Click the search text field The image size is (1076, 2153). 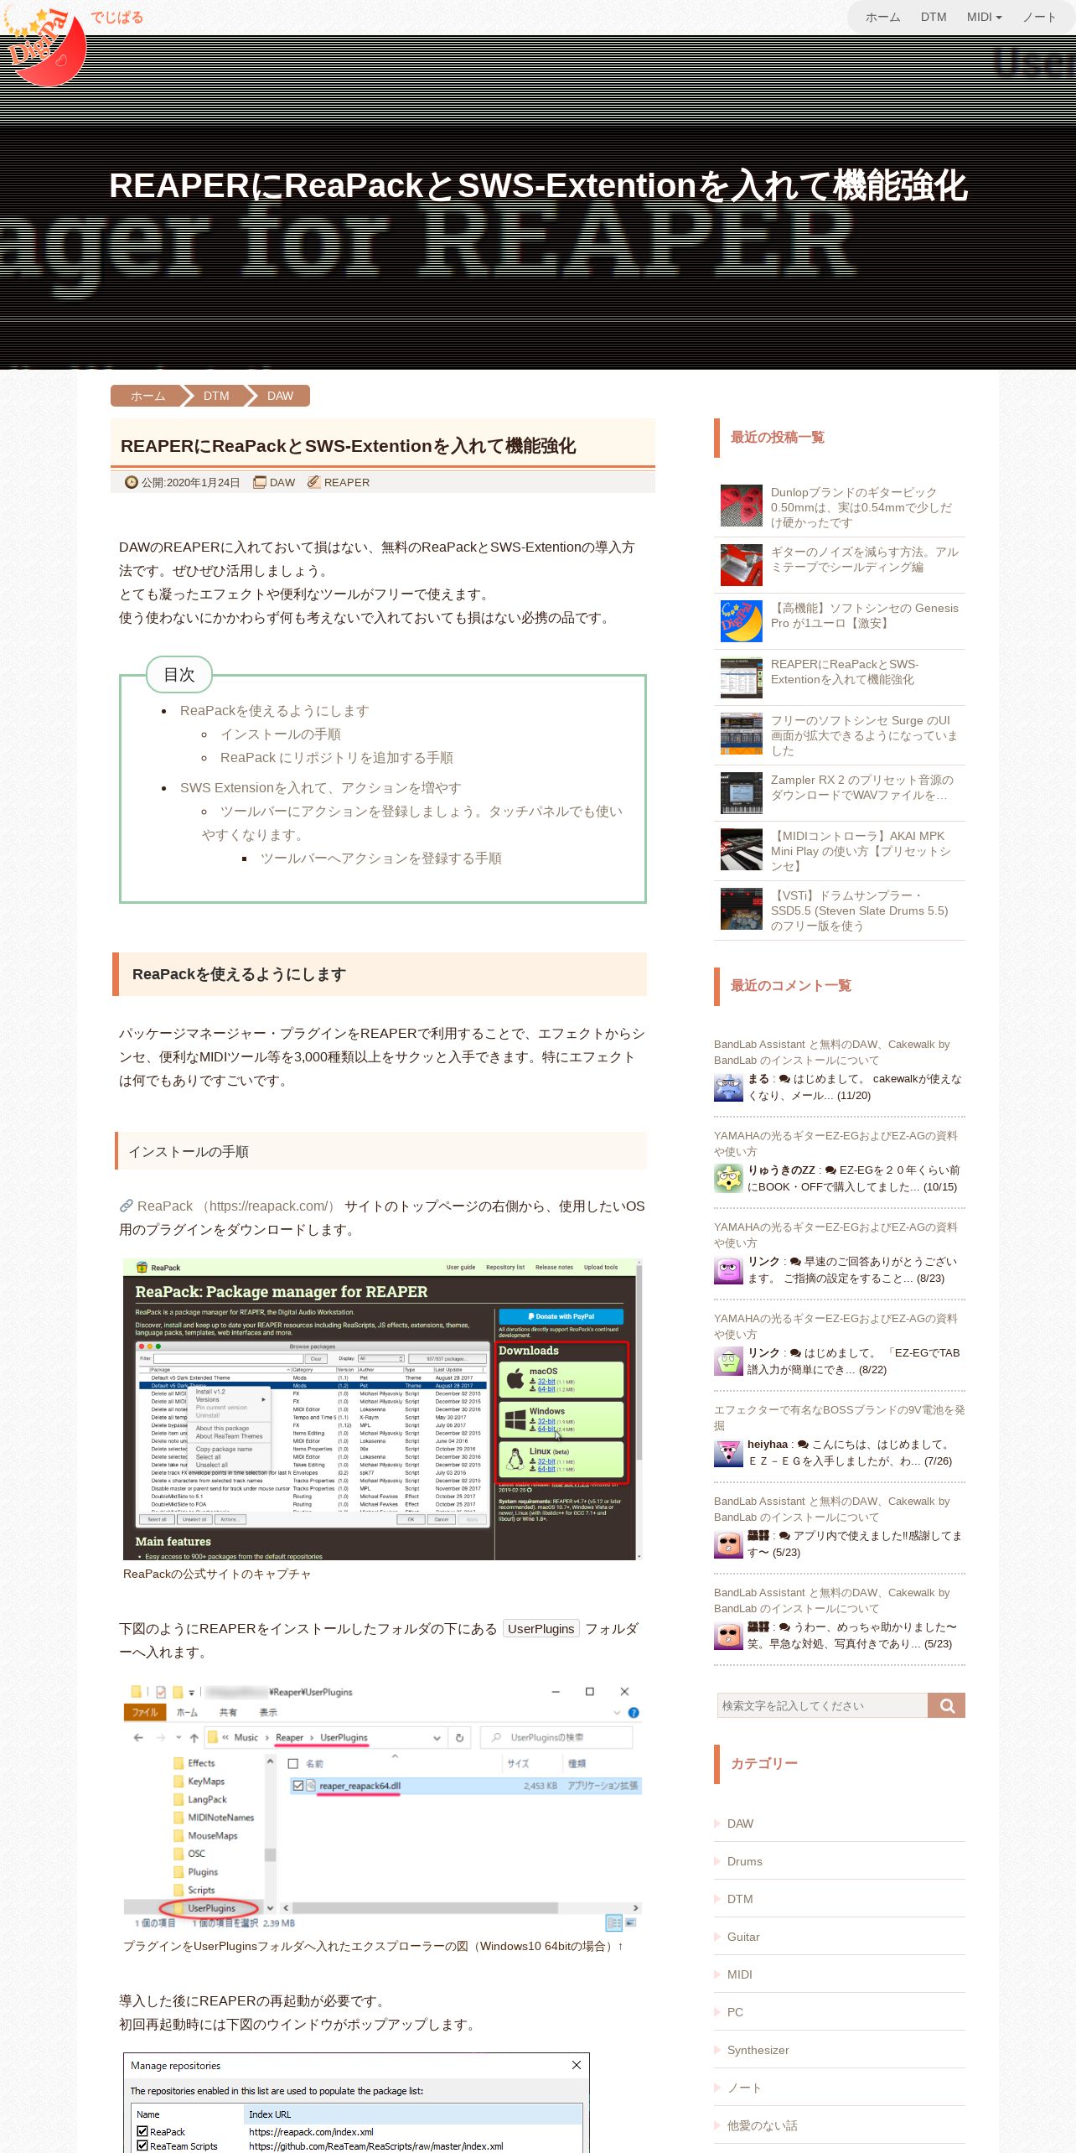[822, 1705]
